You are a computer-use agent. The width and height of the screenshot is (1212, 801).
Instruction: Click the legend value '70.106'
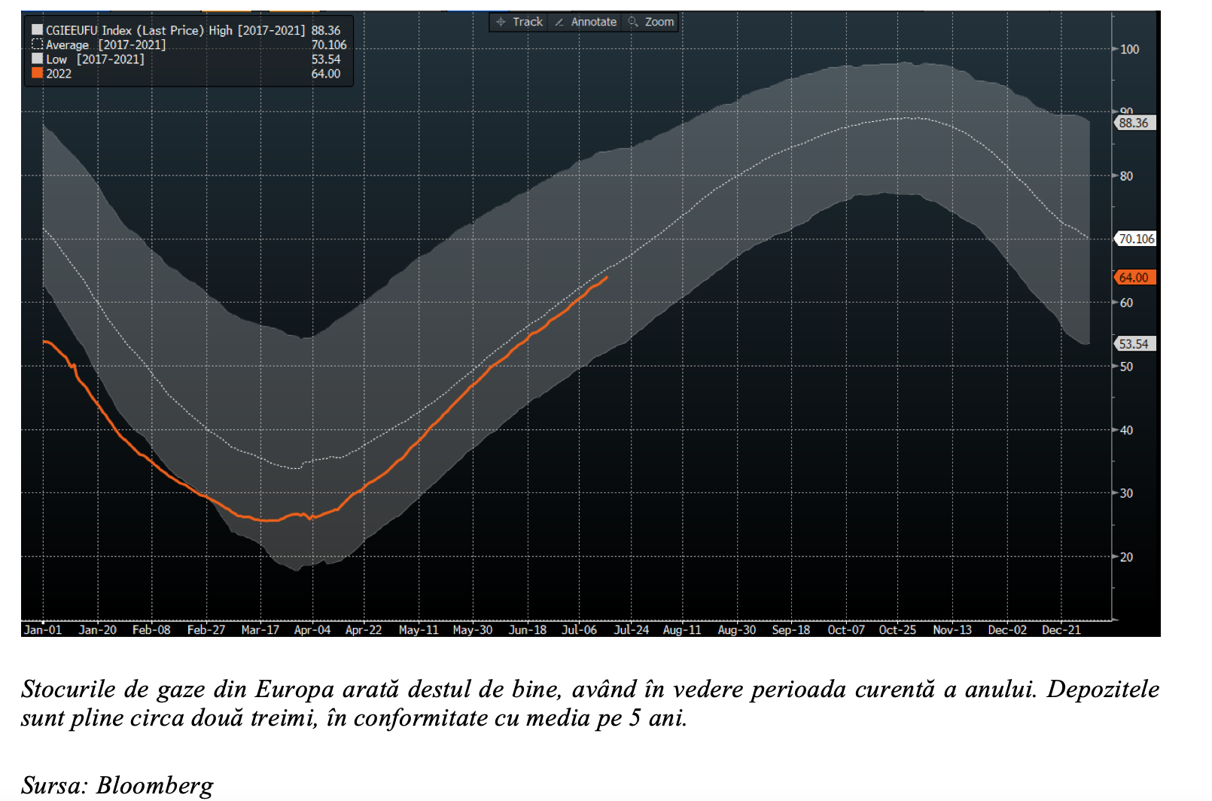coord(329,44)
